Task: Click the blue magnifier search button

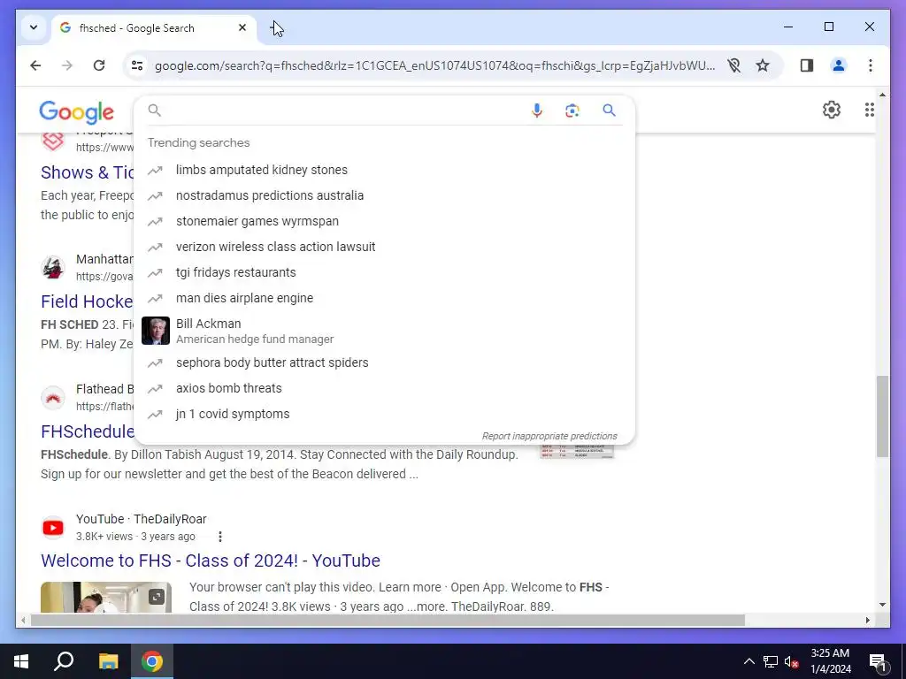Action: coord(609,110)
